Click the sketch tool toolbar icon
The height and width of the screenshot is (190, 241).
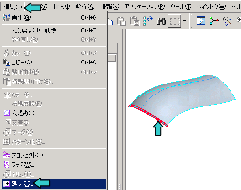201,21
